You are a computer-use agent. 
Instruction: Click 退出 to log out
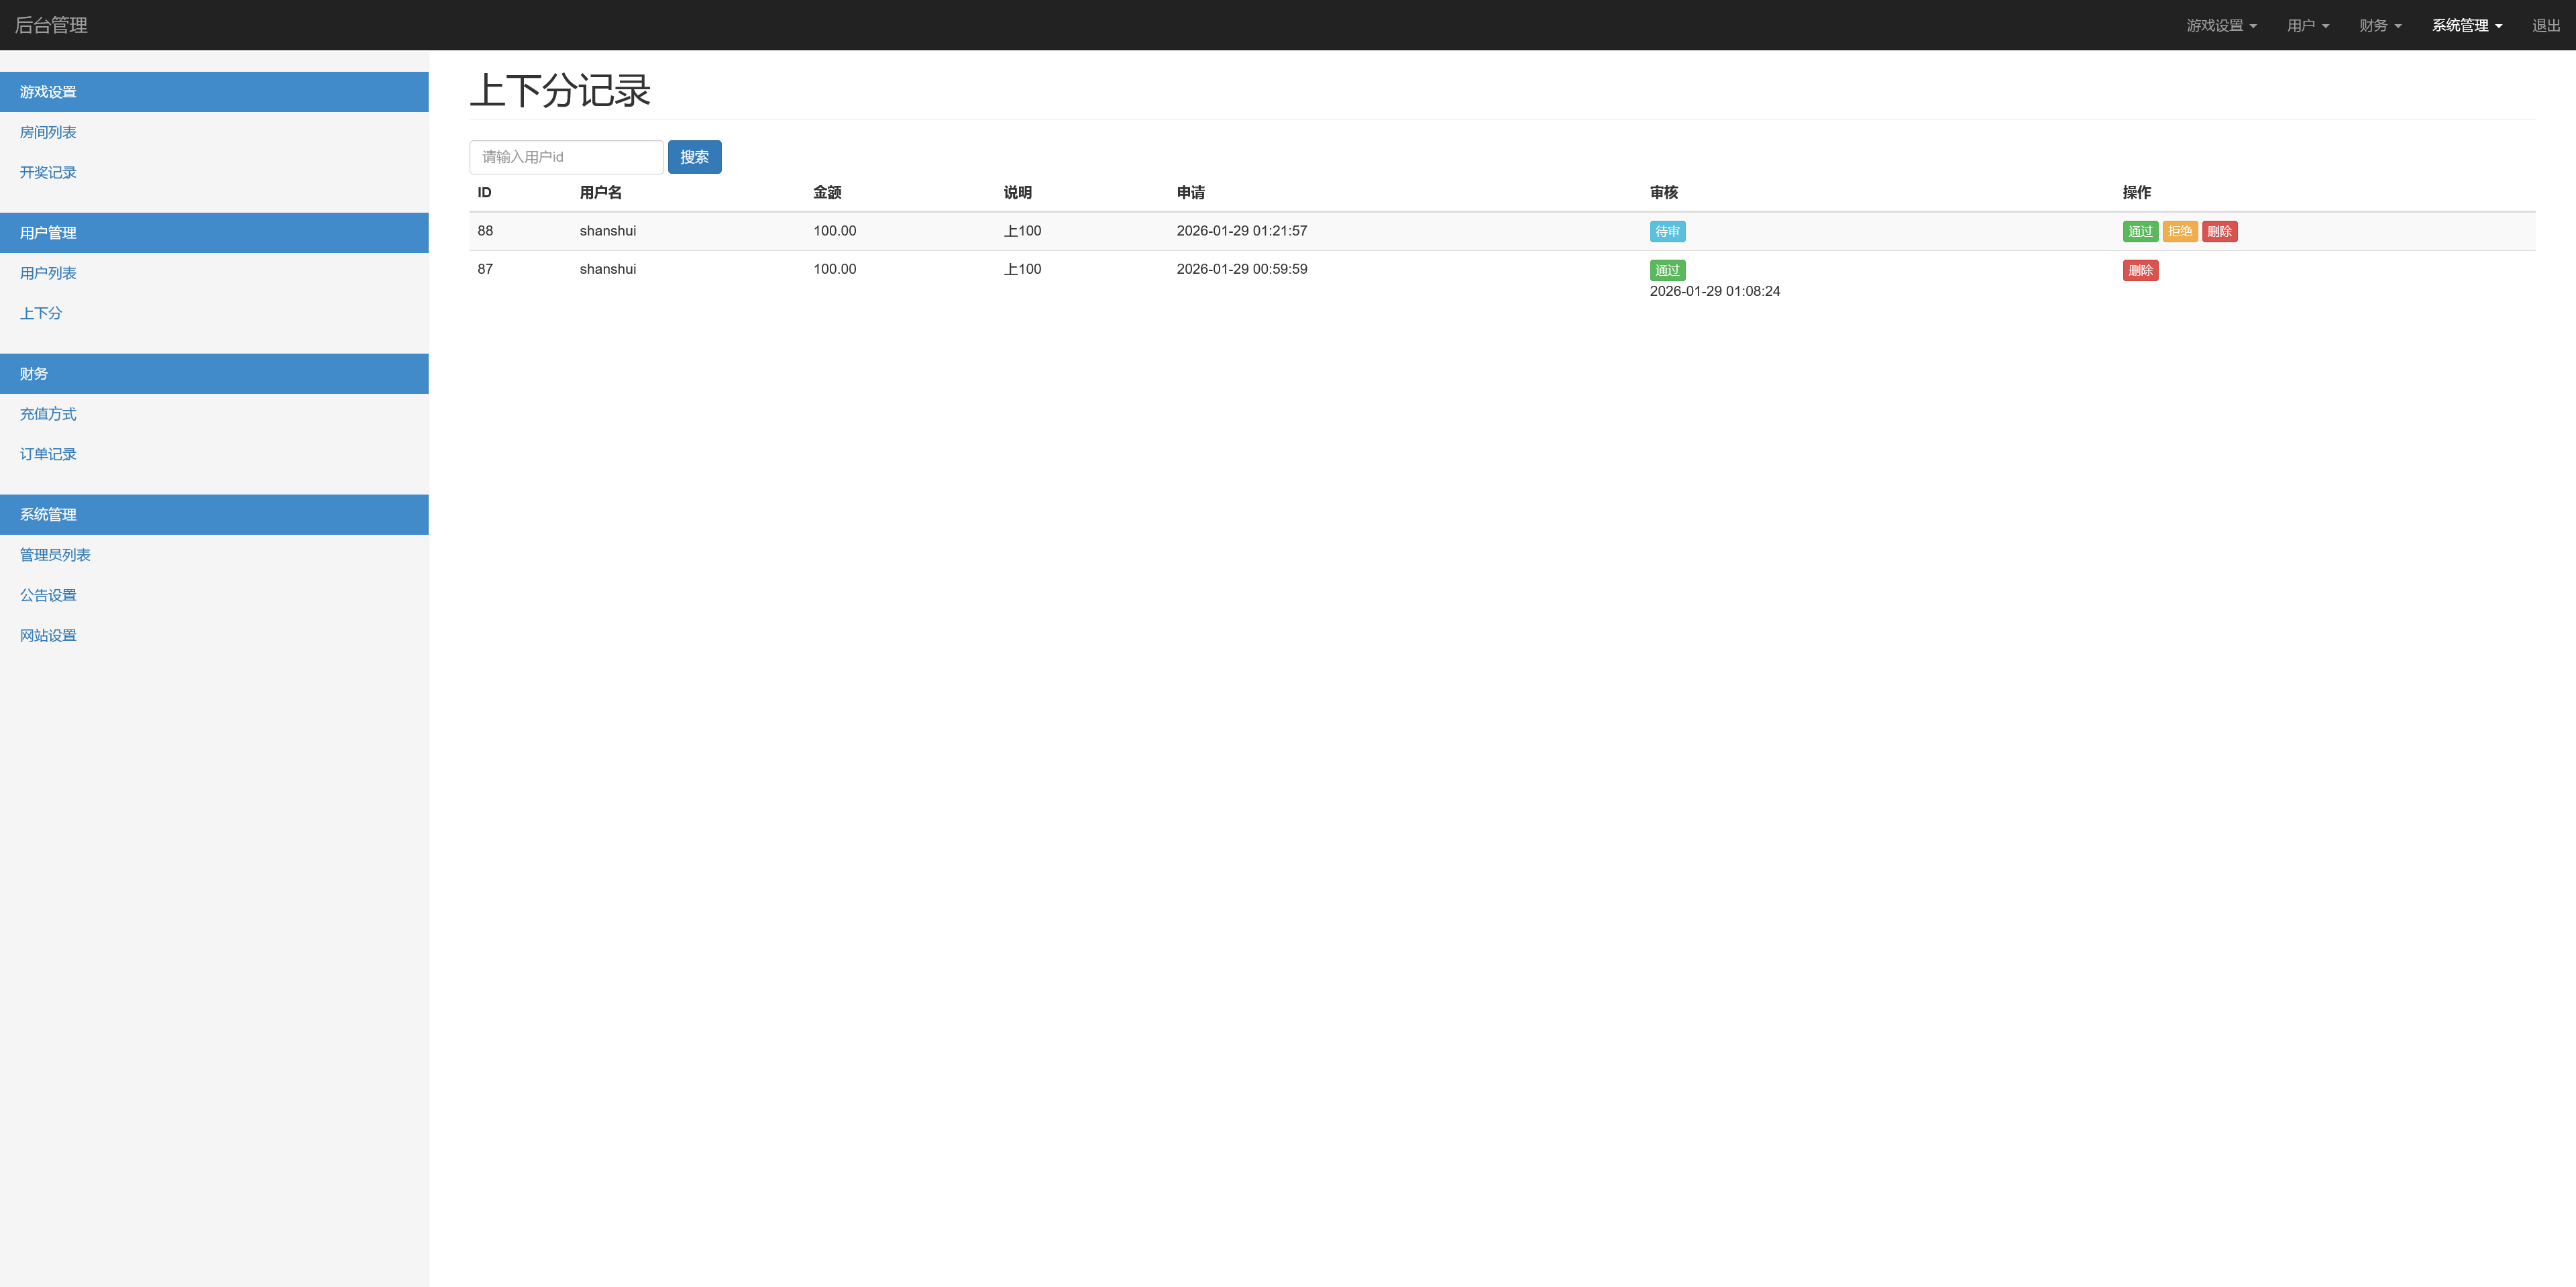coord(2545,26)
